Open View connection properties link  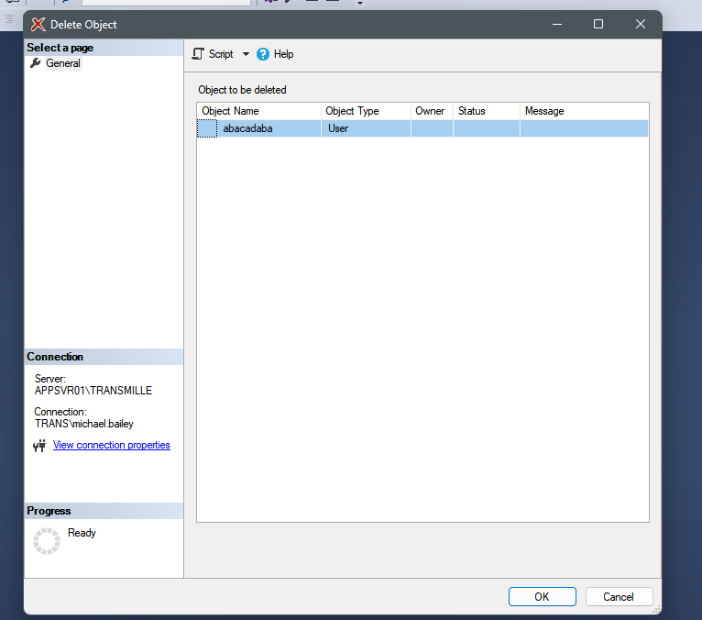pos(112,445)
